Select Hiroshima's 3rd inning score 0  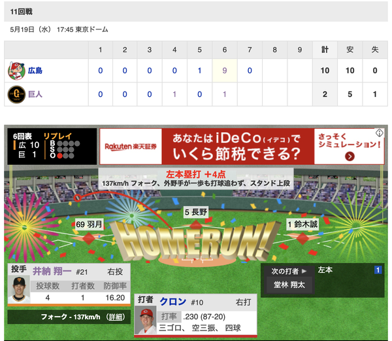(150, 71)
